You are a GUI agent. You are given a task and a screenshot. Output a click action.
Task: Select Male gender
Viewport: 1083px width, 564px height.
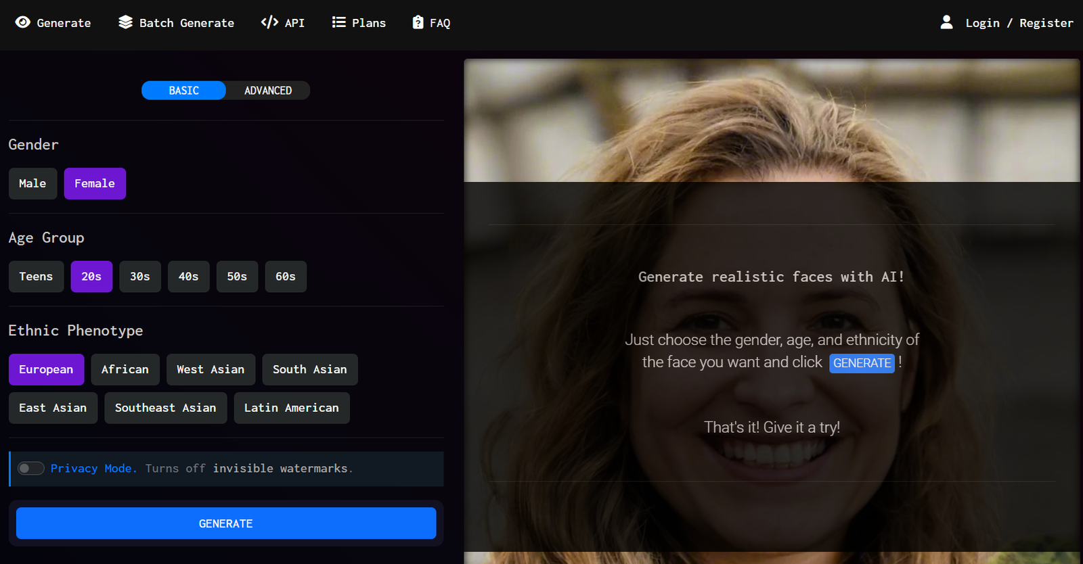tap(32, 183)
